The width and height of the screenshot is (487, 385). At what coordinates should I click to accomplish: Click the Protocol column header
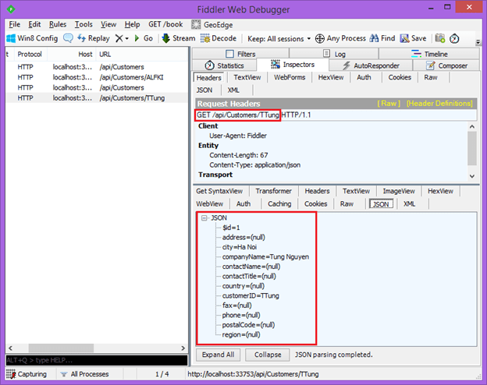[x=30, y=54]
